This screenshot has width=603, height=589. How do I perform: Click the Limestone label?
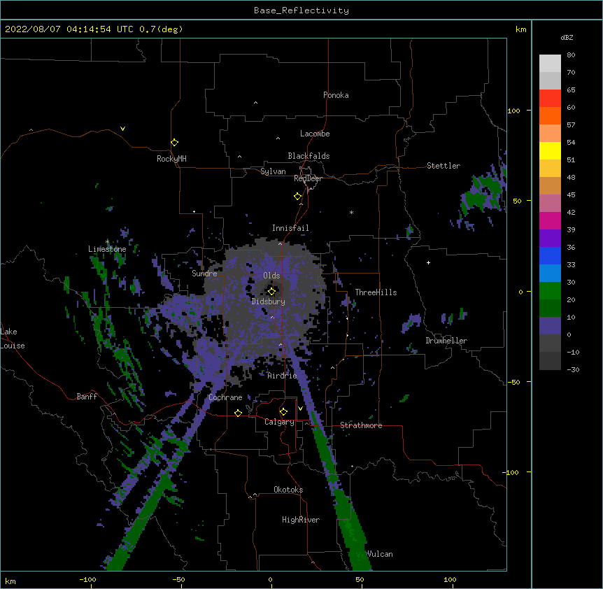pos(107,249)
